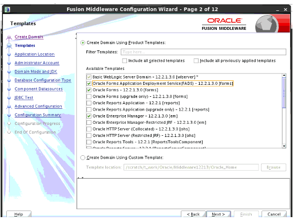Click the Available Templates label
This screenshot has height=220, width=293.
click(105, 69)
